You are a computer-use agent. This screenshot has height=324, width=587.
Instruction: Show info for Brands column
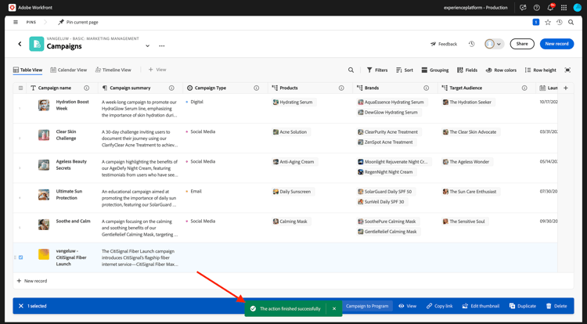[426, 88]
